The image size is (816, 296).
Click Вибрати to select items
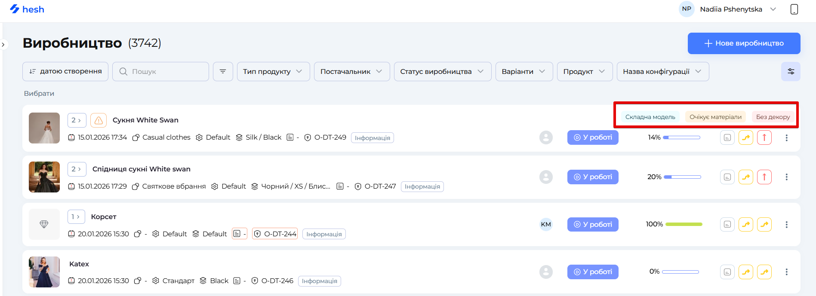(39, 94)
